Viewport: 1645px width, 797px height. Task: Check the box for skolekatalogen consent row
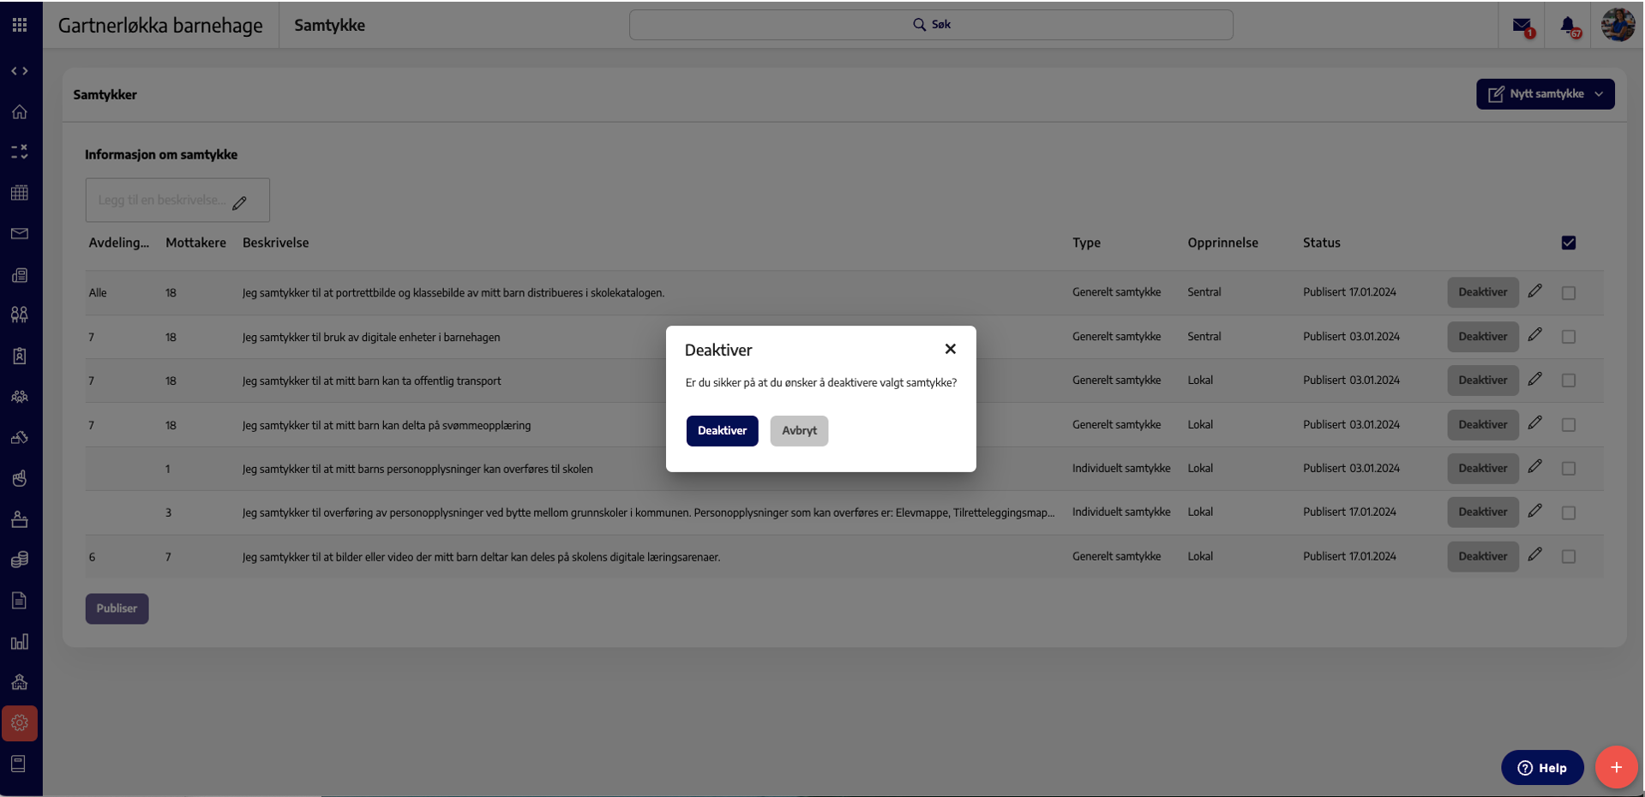point(1569,293)
